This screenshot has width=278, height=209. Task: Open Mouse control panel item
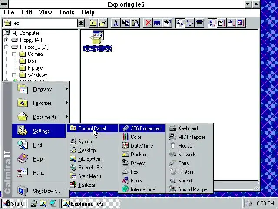(190, 146)
